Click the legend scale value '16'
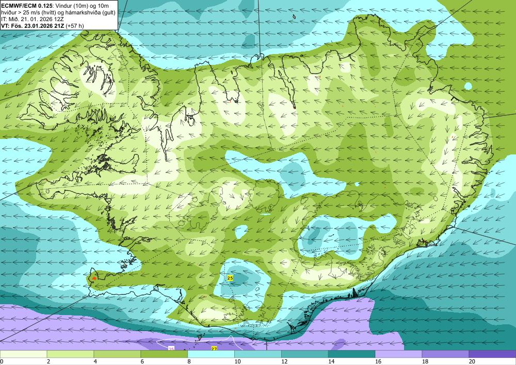Viewport: 516px width, 365px height. [x=378, y=362]
